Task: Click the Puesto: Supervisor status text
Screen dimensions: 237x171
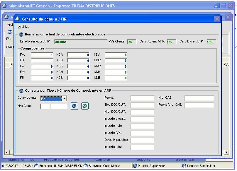Action: [x=151, y=166]
